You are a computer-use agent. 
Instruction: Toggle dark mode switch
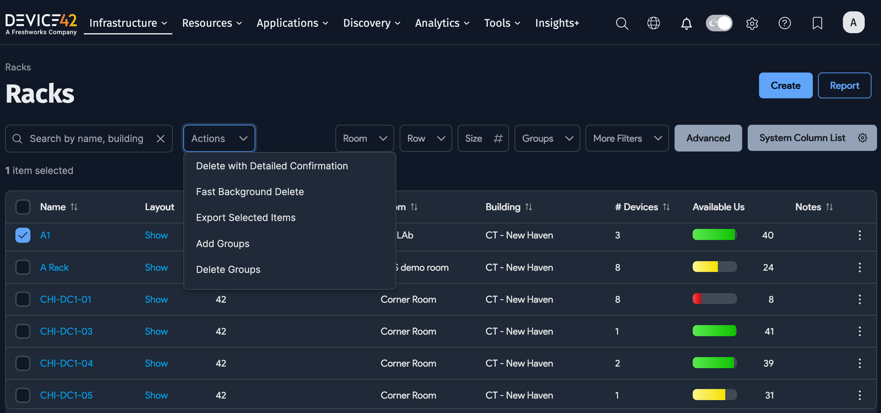[719, 23]
